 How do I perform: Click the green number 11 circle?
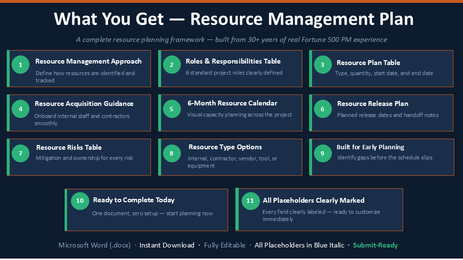click(250, 201)
